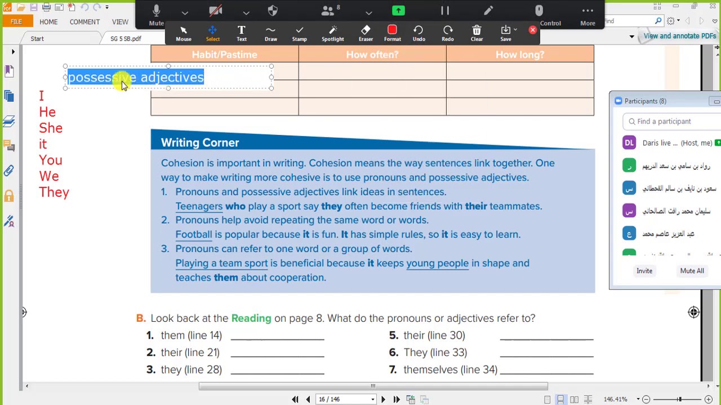Undo the last annotation
Image resolution: width=721 pixels, height=405 pixels.
click(419, 33)
